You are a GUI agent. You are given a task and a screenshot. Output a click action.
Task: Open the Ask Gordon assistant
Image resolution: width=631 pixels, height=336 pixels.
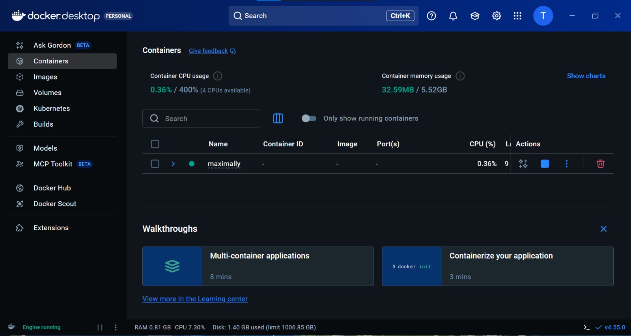point(62,45)
